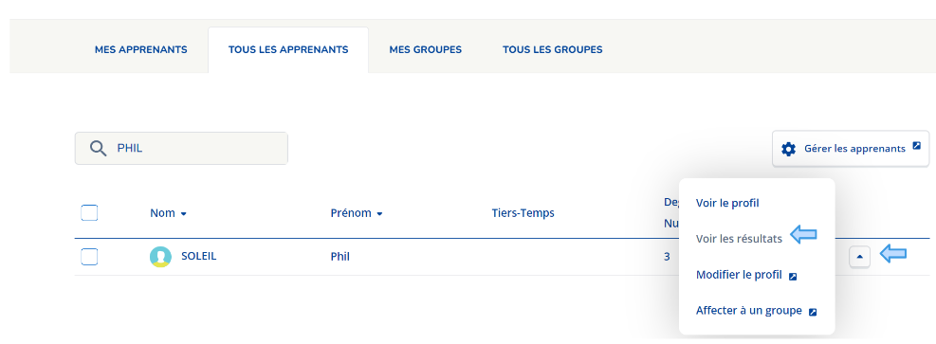
Task: Check the checkbox for the SOLEIL row
Action: point(89,257)
